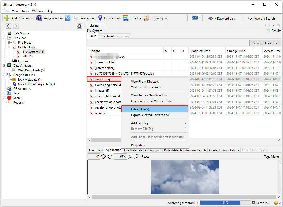Open the Images/Videos gallery tool
The height and width of the screenshot is (207, 283).
(50, 18)
